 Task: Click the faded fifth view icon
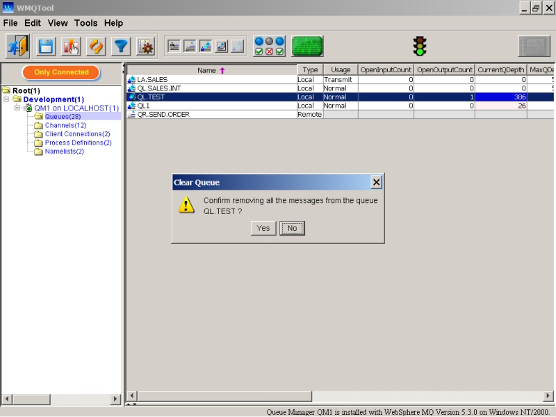click(238, 46)
